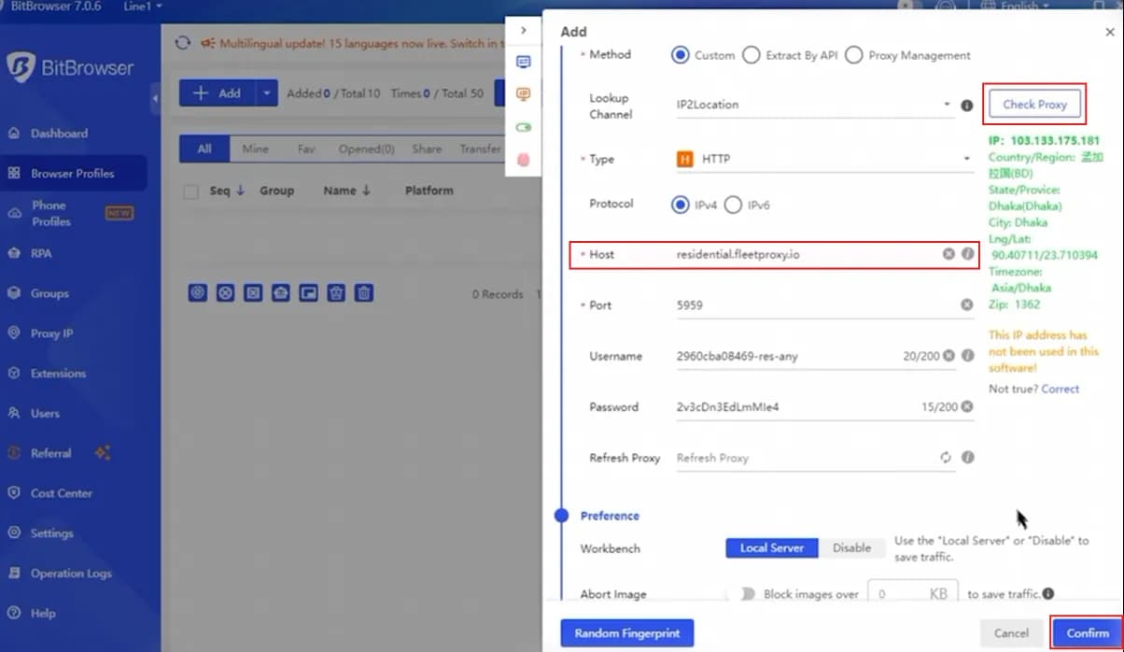Select the Proxy Management radio button
Viewport: 1124px width, 652px height.
click(853, 55)
